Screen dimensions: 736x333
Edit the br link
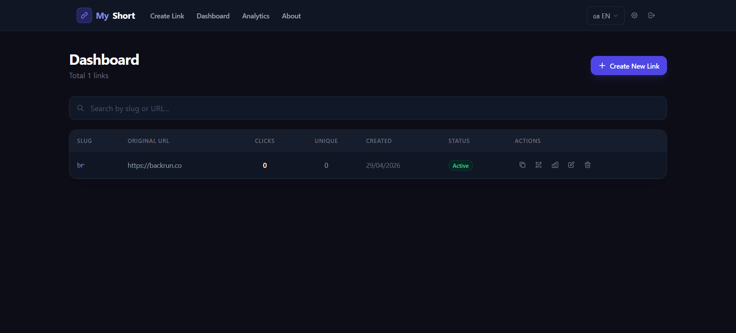(x=571, y=165)
